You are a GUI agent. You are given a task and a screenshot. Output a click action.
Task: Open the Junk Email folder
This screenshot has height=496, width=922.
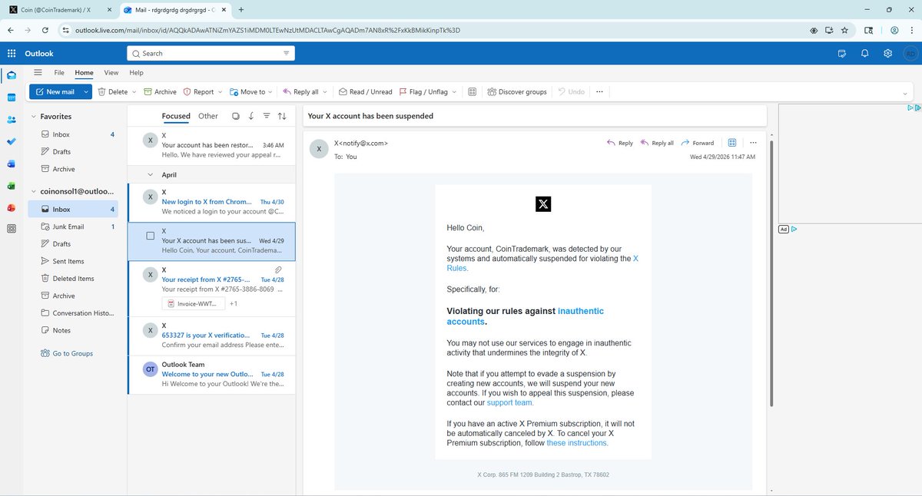point(73,227)
